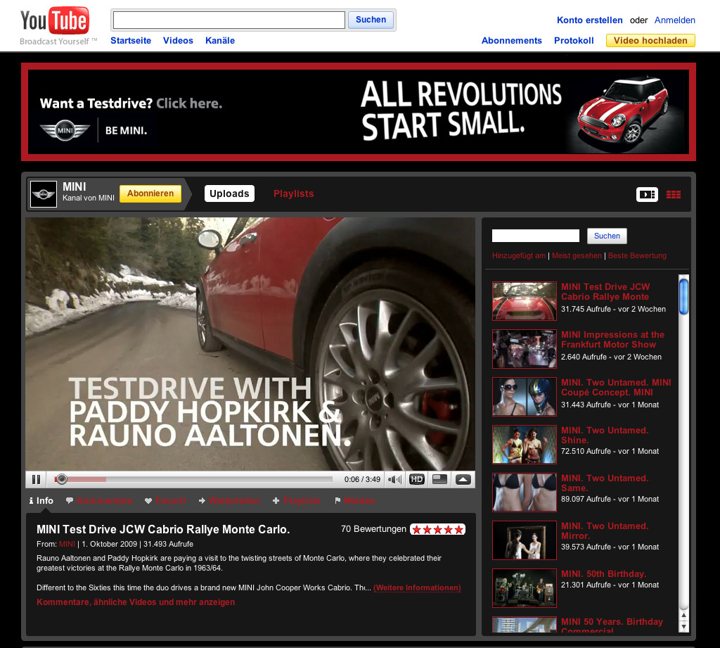Screen dimensions: 720x648
Task: Open the Kanäle link
Action: click(220, 40)
